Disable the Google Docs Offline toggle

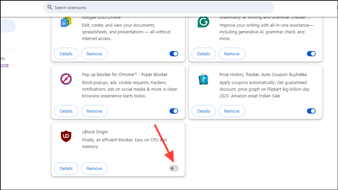(x=174, y=54)
